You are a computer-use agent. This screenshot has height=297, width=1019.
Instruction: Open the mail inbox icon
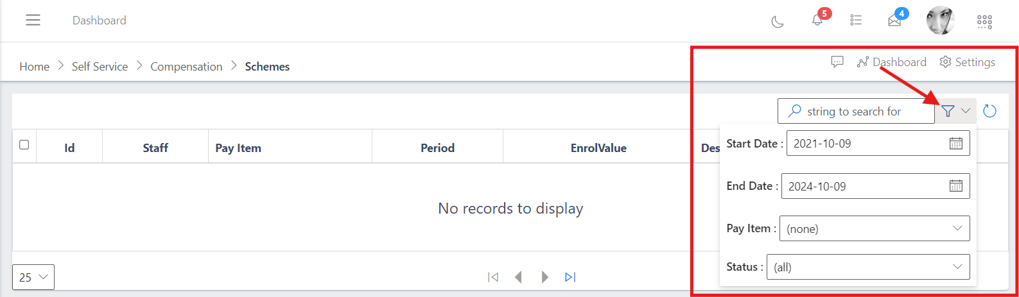(894, 21)
